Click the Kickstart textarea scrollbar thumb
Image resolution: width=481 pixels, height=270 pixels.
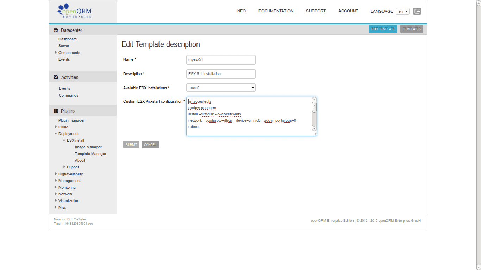(314, 107)
